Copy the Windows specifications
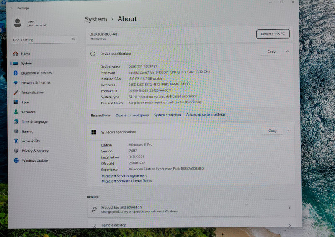 (272, 131)
